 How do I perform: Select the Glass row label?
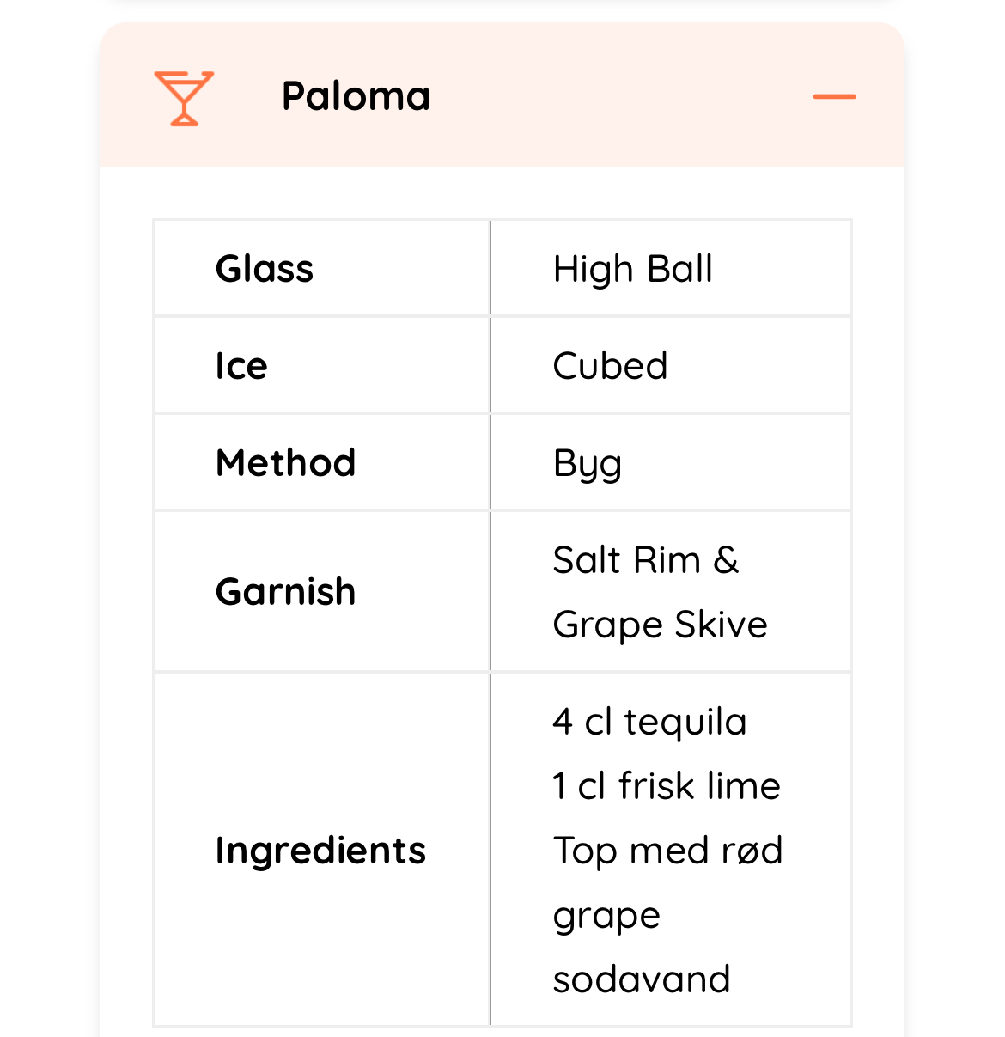265,269
